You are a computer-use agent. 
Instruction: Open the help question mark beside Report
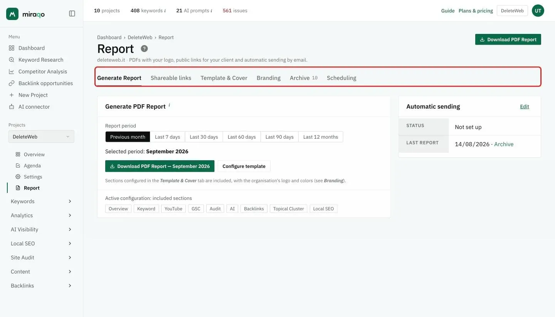144,49
